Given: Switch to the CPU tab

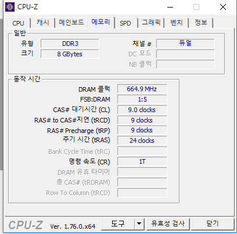Looking at the screenshot, I should tap(18, 23).
